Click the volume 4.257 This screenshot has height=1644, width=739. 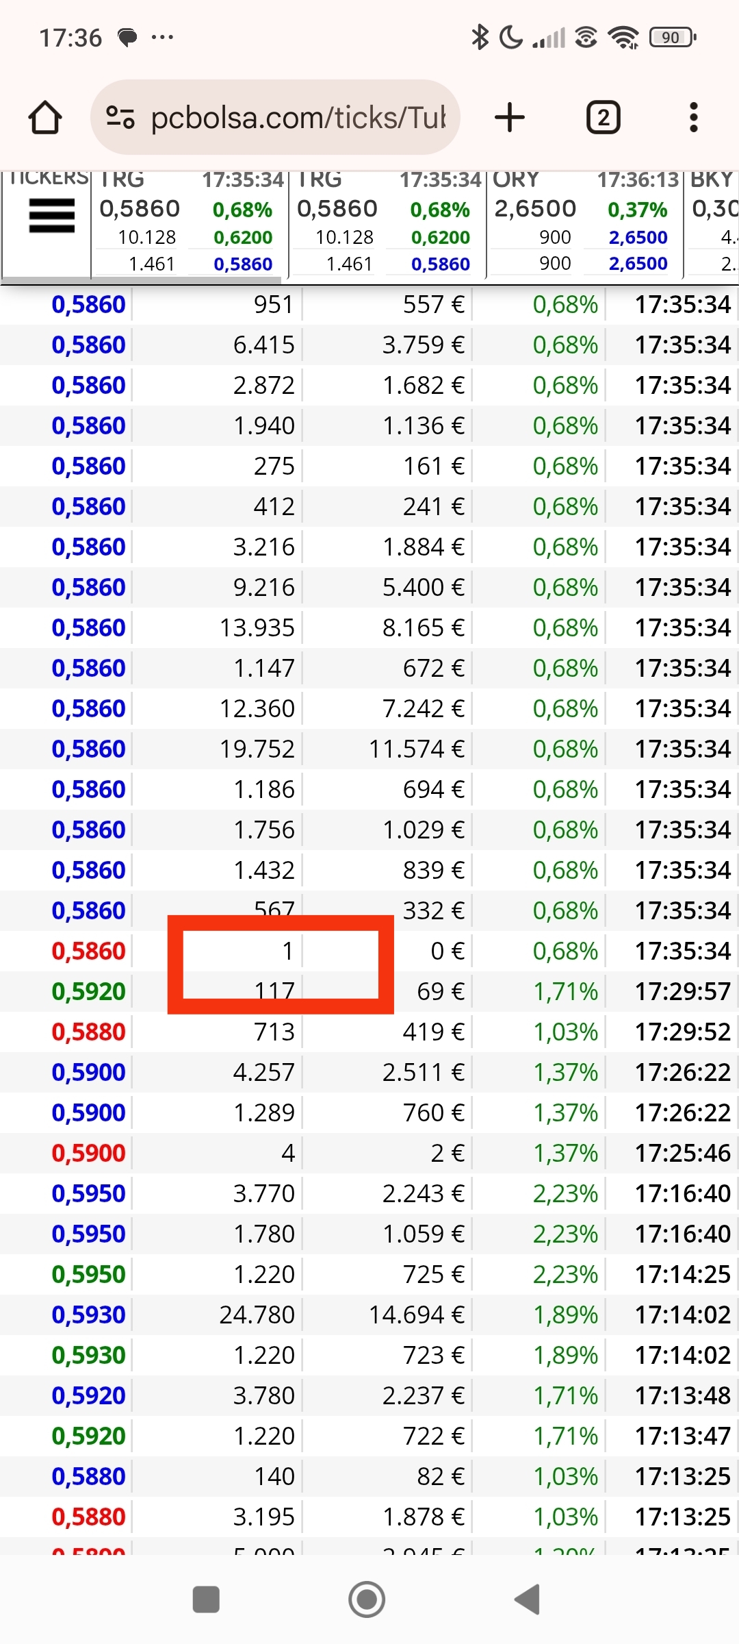[264, 1072]
